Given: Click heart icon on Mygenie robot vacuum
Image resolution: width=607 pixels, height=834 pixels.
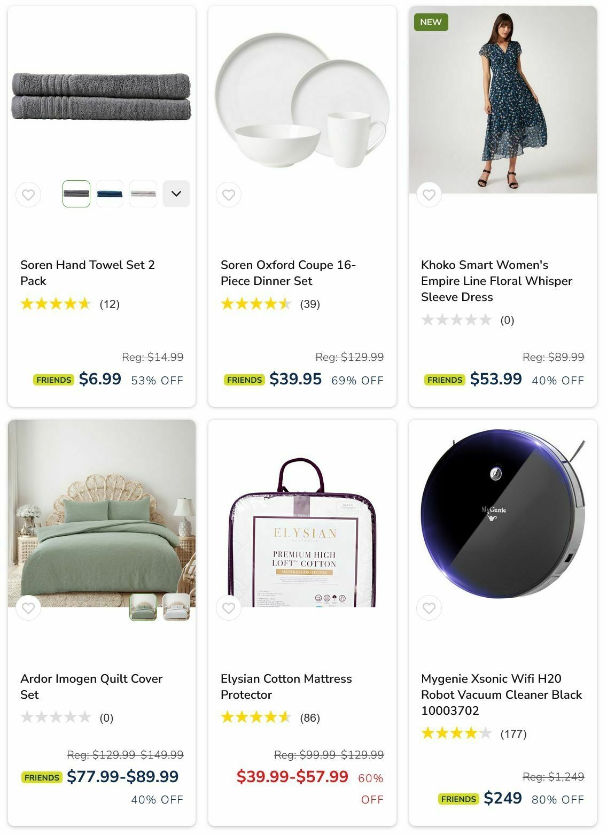Looking at the screenshot, I should coord(429,608).
